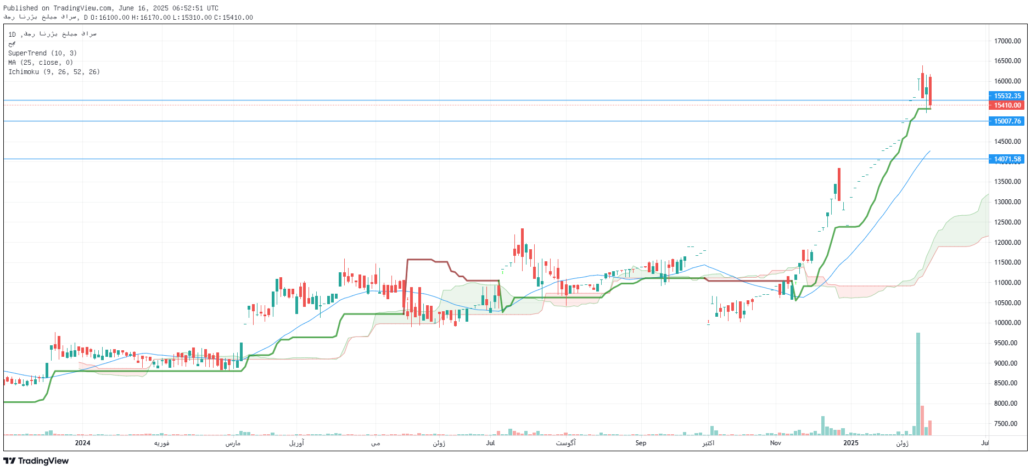
Task: Click the اکتبر label on time axis
Action: (x=708, y=443)
